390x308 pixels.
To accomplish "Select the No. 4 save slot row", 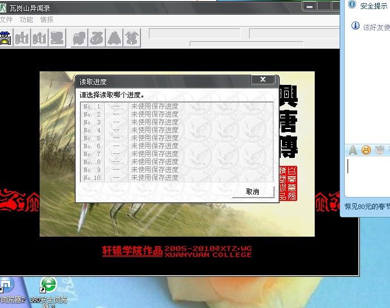I will 177,130.
